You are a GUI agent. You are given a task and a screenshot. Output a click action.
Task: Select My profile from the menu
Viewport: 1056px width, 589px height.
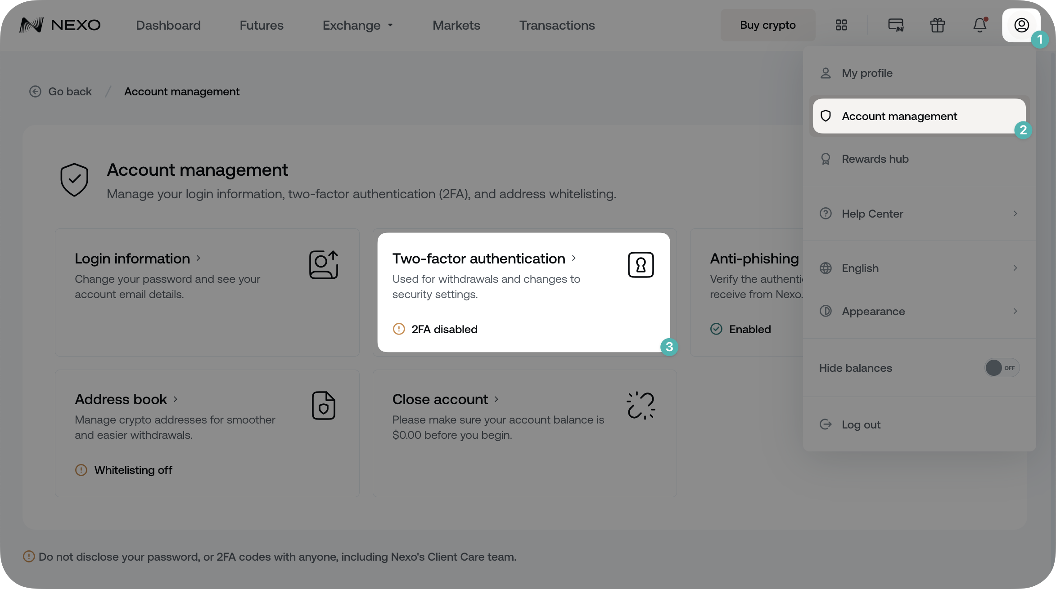click(x=866, y=72)
